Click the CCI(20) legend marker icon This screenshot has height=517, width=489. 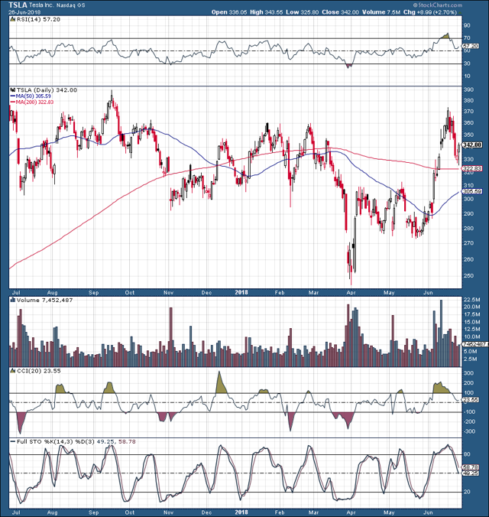12,371
